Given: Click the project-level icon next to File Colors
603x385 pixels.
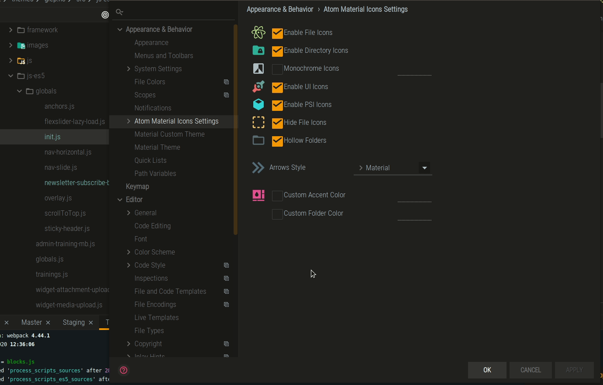Looking at the screenshot, I should pos(226,82).
